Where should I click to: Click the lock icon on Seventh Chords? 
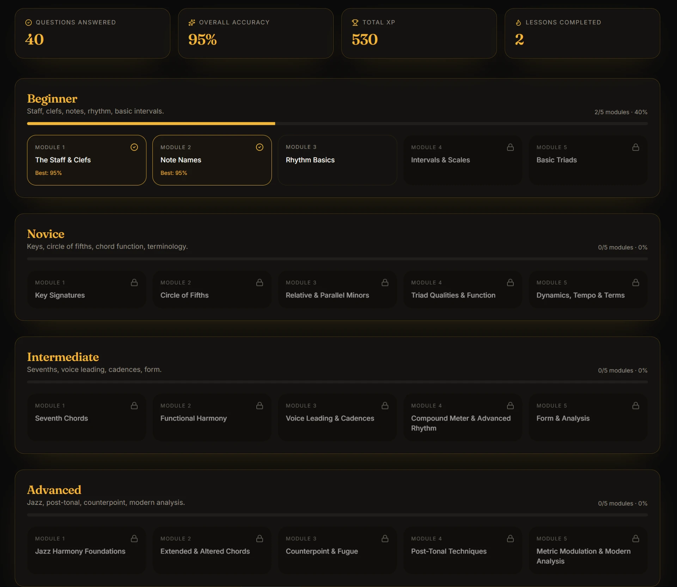134,406
